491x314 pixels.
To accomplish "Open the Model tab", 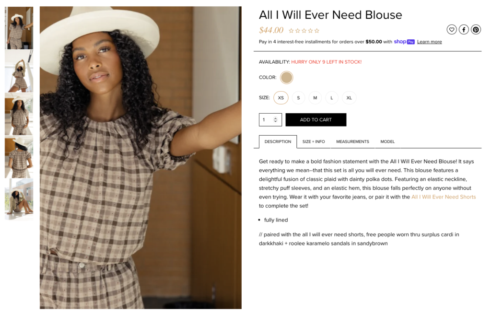I will point(387,141).
